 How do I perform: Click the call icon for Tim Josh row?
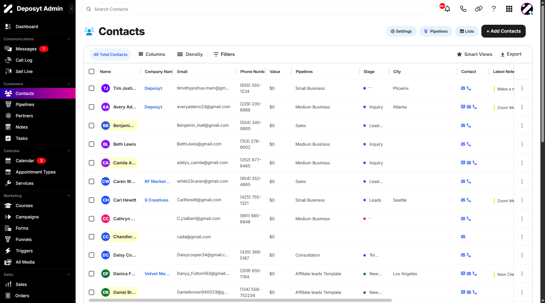pos(469,88)
